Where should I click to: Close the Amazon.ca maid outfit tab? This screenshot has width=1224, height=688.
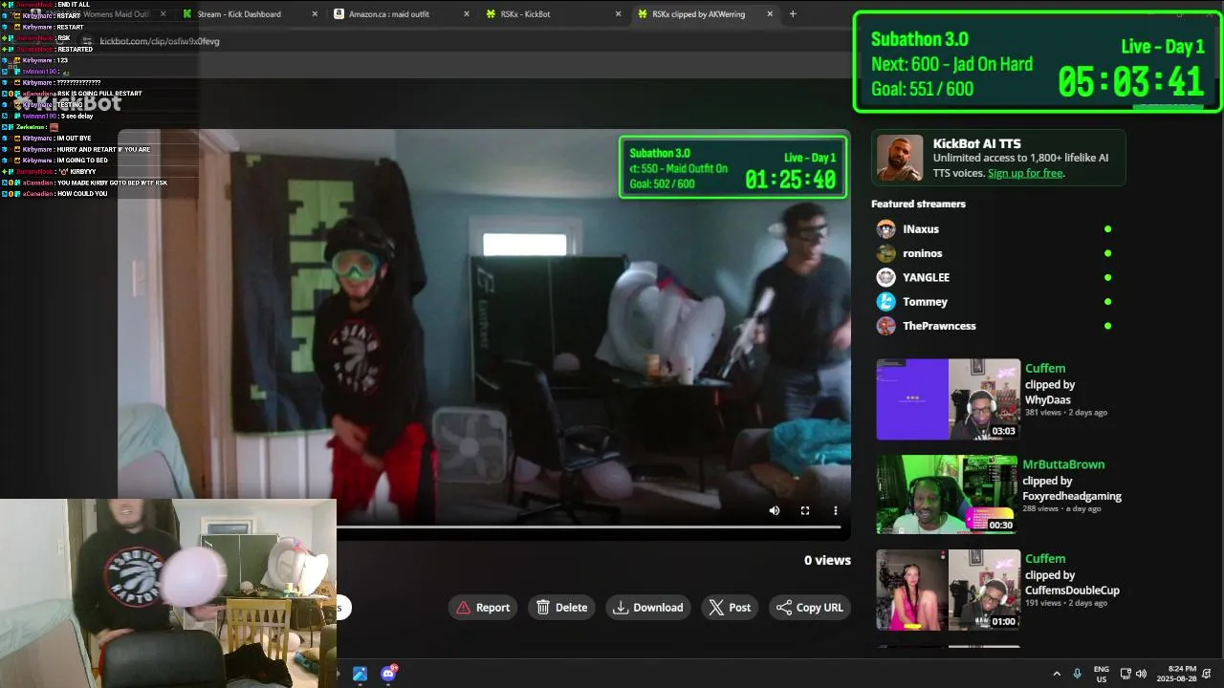pyautogui.click(x=467, y=14)
